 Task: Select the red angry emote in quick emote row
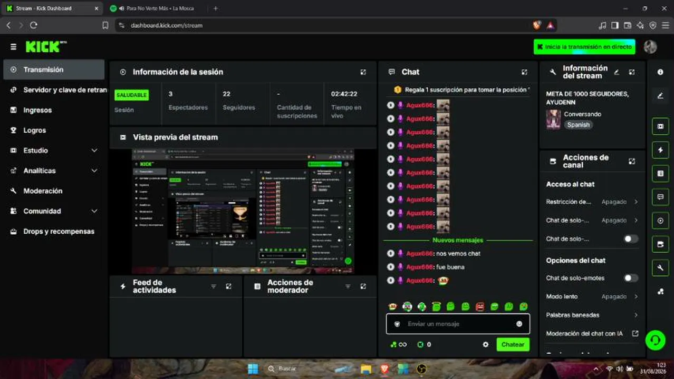[x=480, y=306]
